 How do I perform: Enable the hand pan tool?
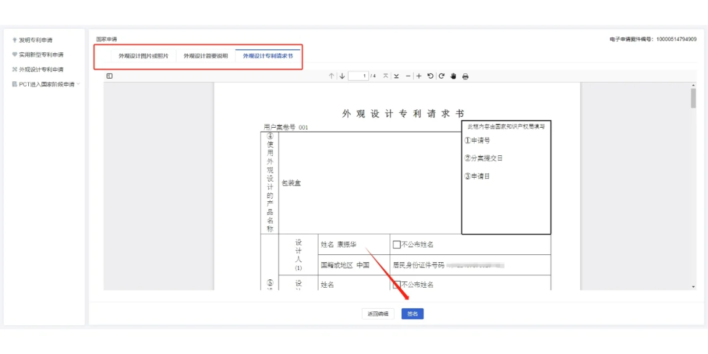coord(454,76)
